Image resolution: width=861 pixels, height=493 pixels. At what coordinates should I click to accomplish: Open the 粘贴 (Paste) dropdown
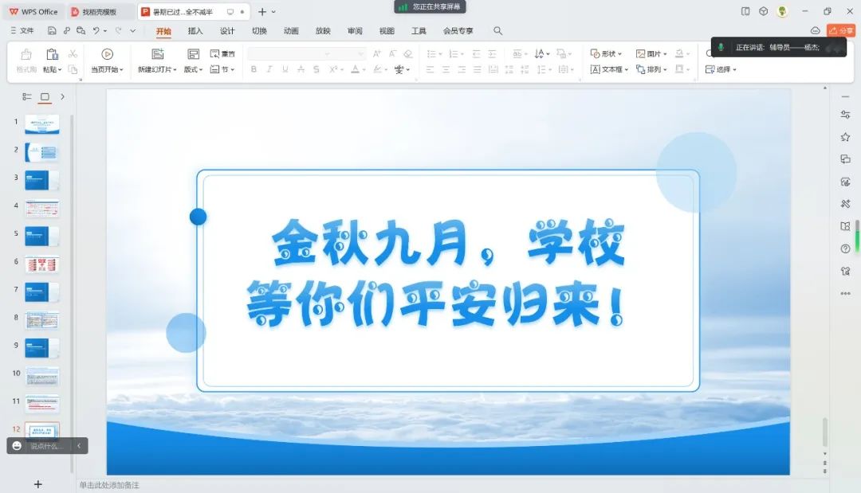point(52,69)
